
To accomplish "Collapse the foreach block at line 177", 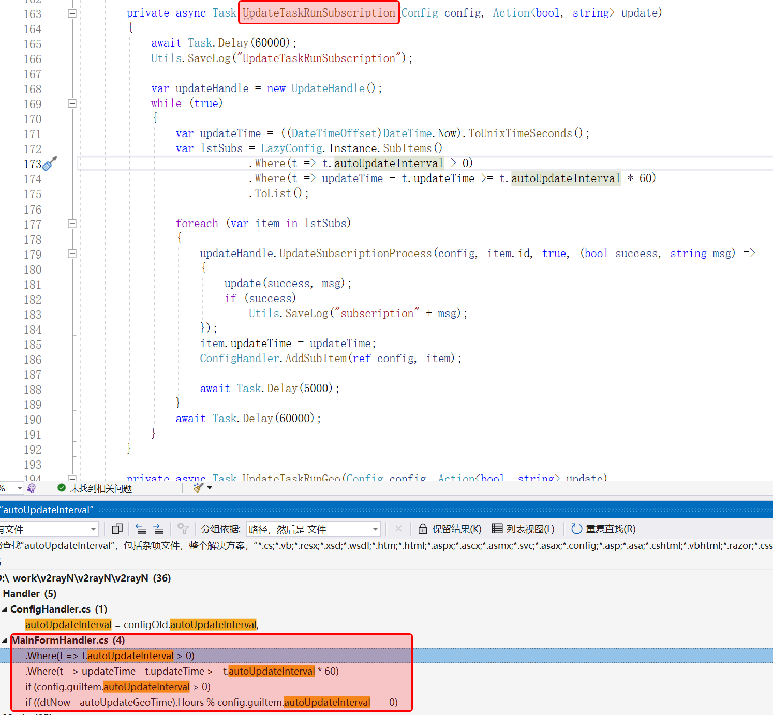I will pos(72,224).
